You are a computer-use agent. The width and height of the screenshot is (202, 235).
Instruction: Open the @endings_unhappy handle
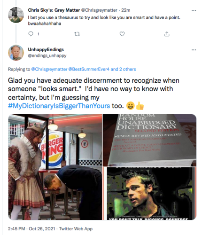tap(47, 55)
